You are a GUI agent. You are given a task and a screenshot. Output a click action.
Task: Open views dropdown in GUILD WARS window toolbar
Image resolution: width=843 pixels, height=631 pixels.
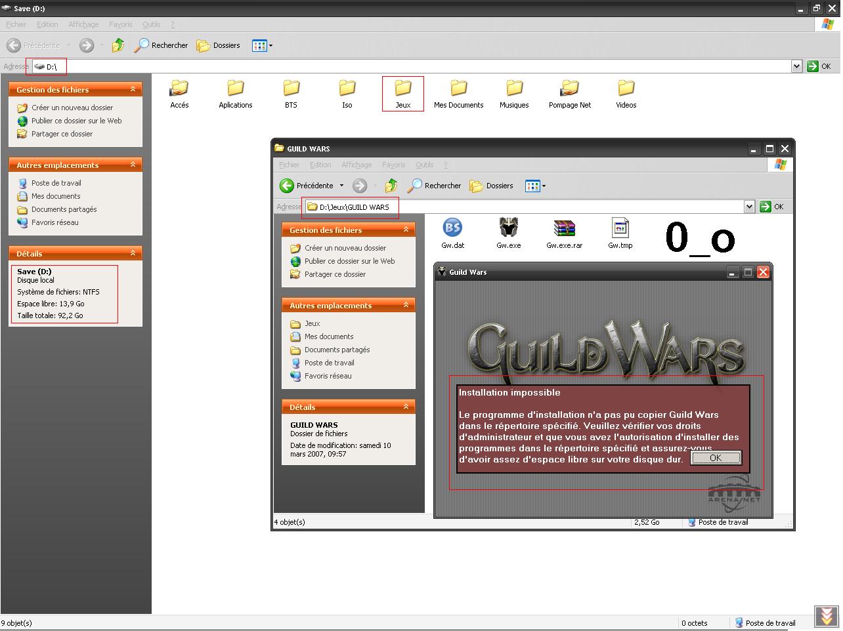pos(536,186)
